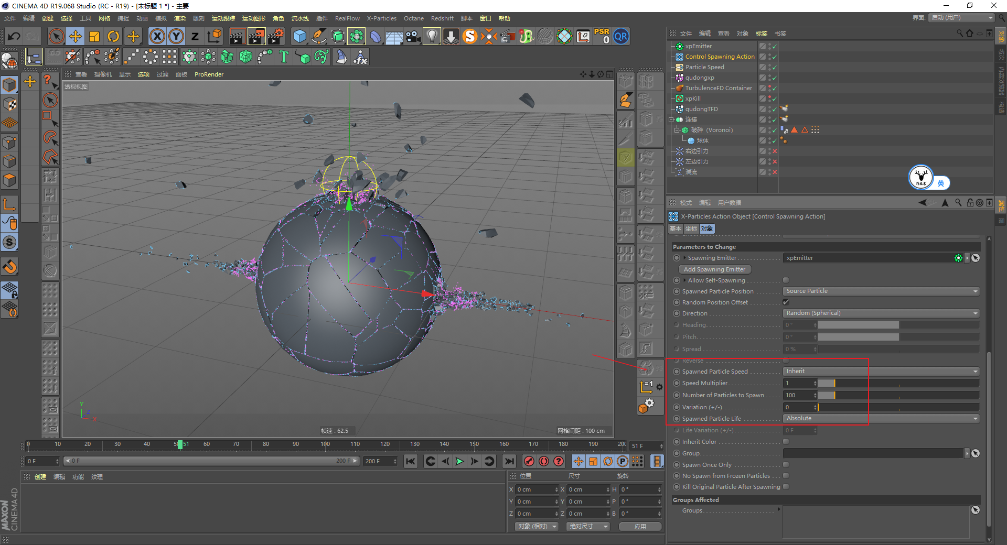Activate the Rotate tool
Image resolution: width=1007 pixels, height=545 pixels.
[113, 36]
